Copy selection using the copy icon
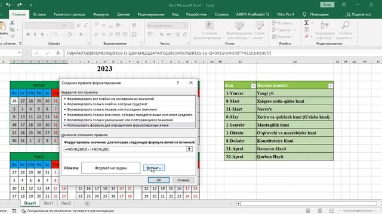The image size is (382, 214). coord(12,30)
